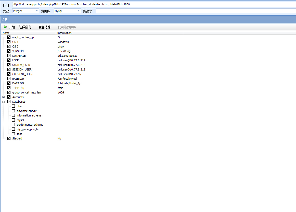Check the qiy_game_pps_tv database checkbox

click(14, 129)
